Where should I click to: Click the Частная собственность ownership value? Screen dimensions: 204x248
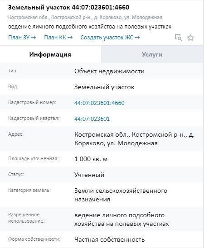pyautogui.click(x=109, y=239)
